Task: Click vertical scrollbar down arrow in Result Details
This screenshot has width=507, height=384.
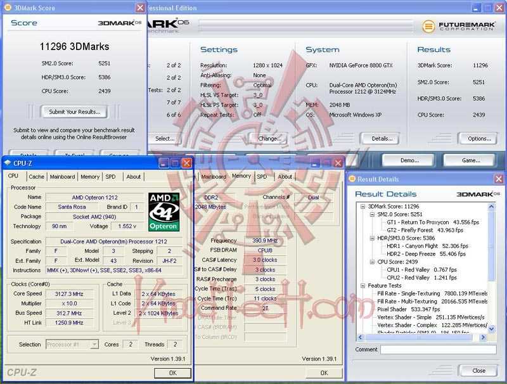Action: (492, 329)
